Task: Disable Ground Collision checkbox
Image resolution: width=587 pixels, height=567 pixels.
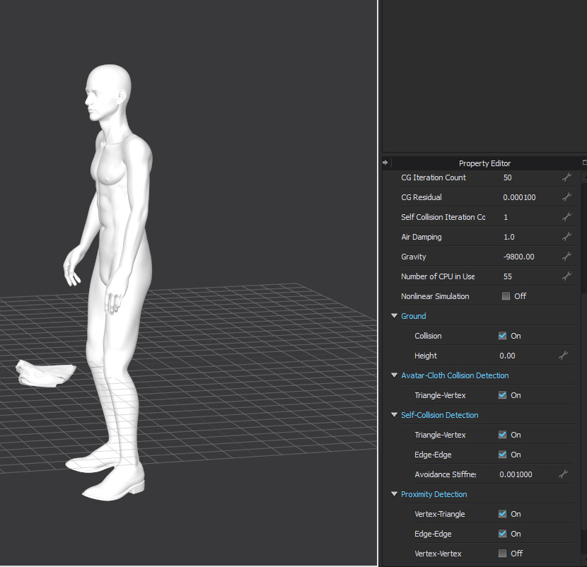Action: pos(502,336)
